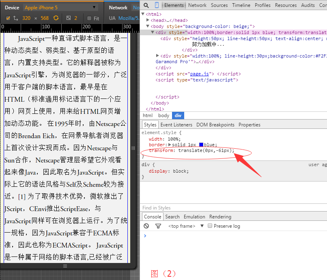The height and width of the screenshot is (280, 327).
Task: Select the Styles sidebar tab
Action: [150, 124]
